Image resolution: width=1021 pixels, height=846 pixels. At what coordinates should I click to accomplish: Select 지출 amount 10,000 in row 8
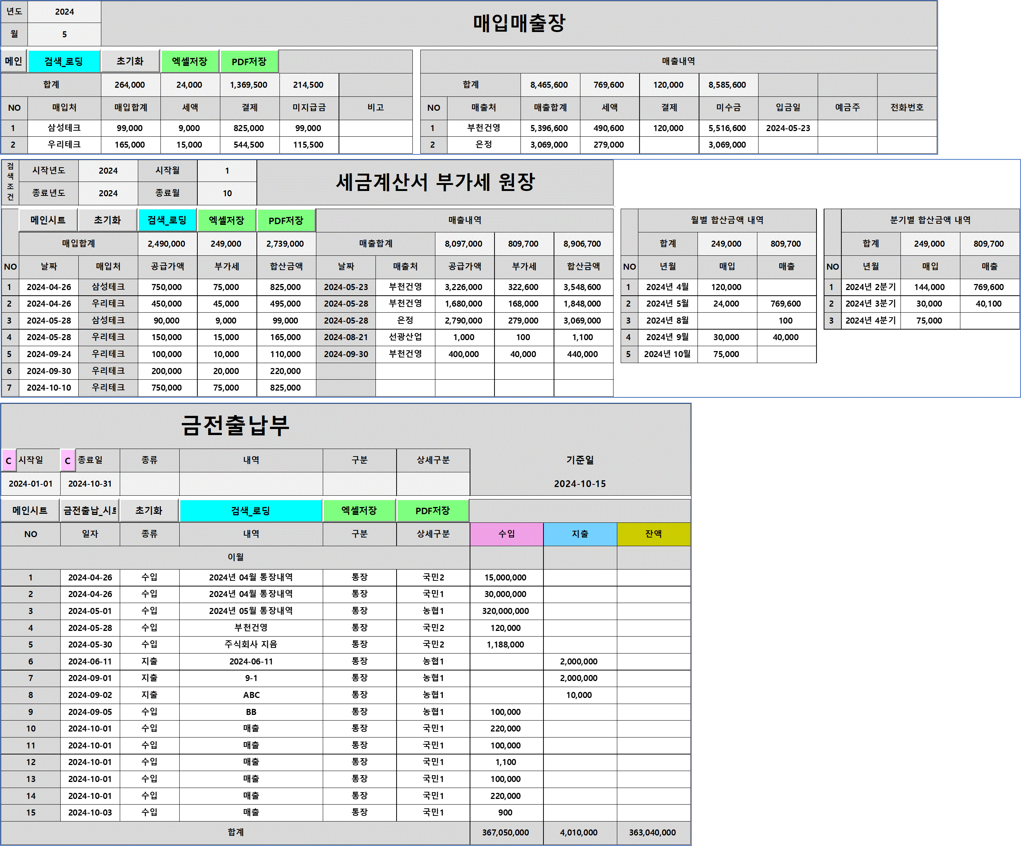[579, 695]
